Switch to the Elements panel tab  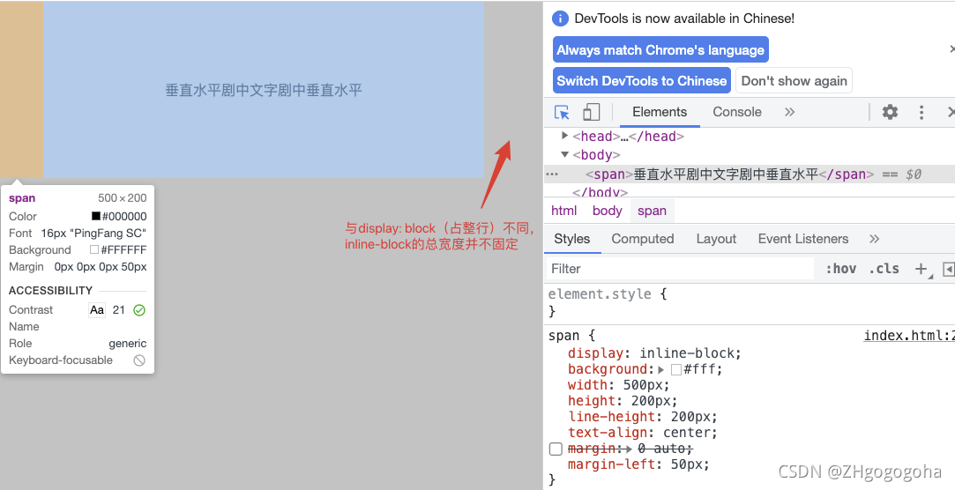[x=660, y=112]
